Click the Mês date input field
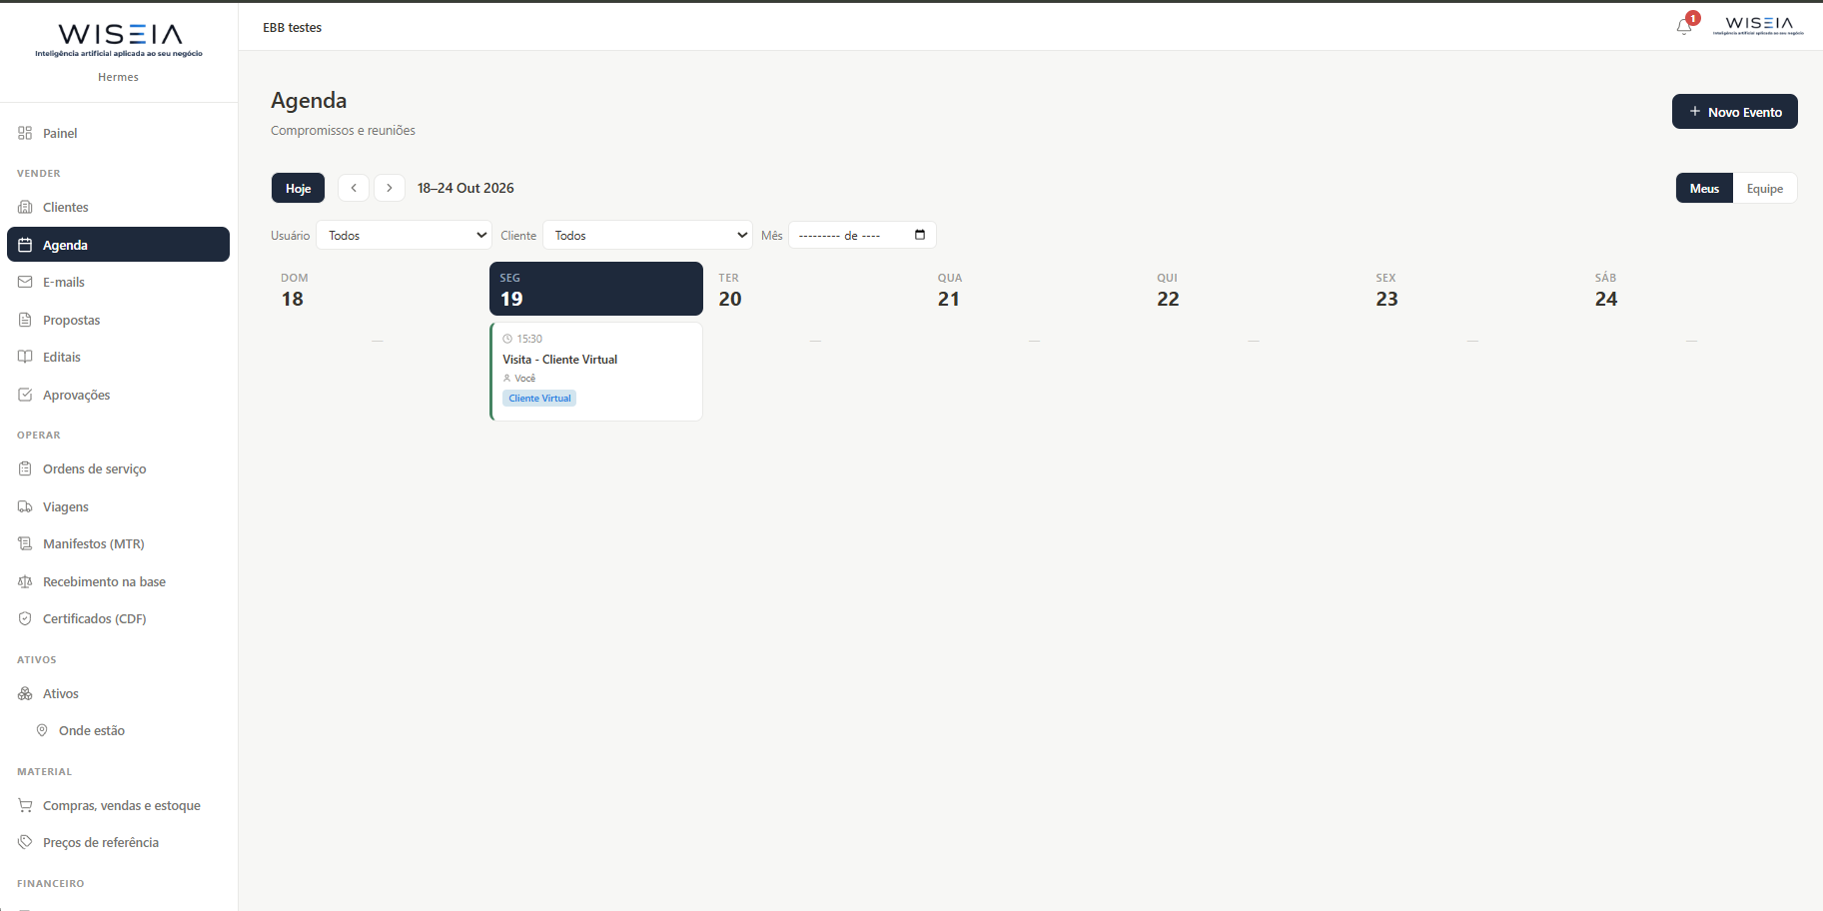Screen dimensions: 1823x911 coord(862,235)
